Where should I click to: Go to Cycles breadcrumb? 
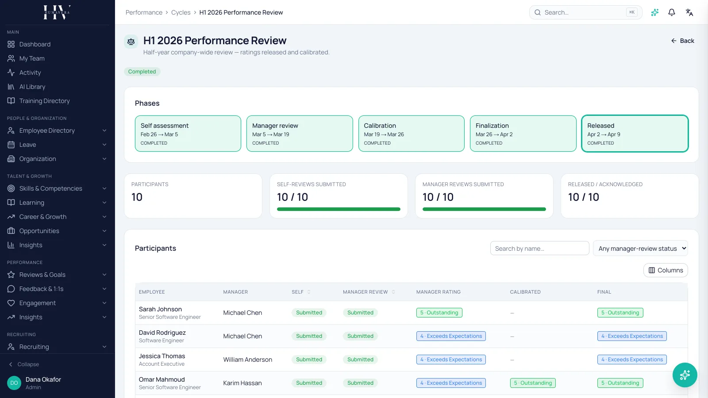tap(181, 12)
